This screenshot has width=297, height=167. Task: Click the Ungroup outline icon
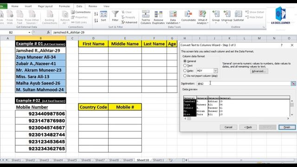point(227,17)
